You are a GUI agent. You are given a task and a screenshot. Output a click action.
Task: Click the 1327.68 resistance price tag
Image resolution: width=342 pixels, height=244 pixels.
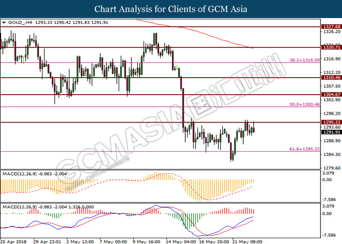coord(332,26)
